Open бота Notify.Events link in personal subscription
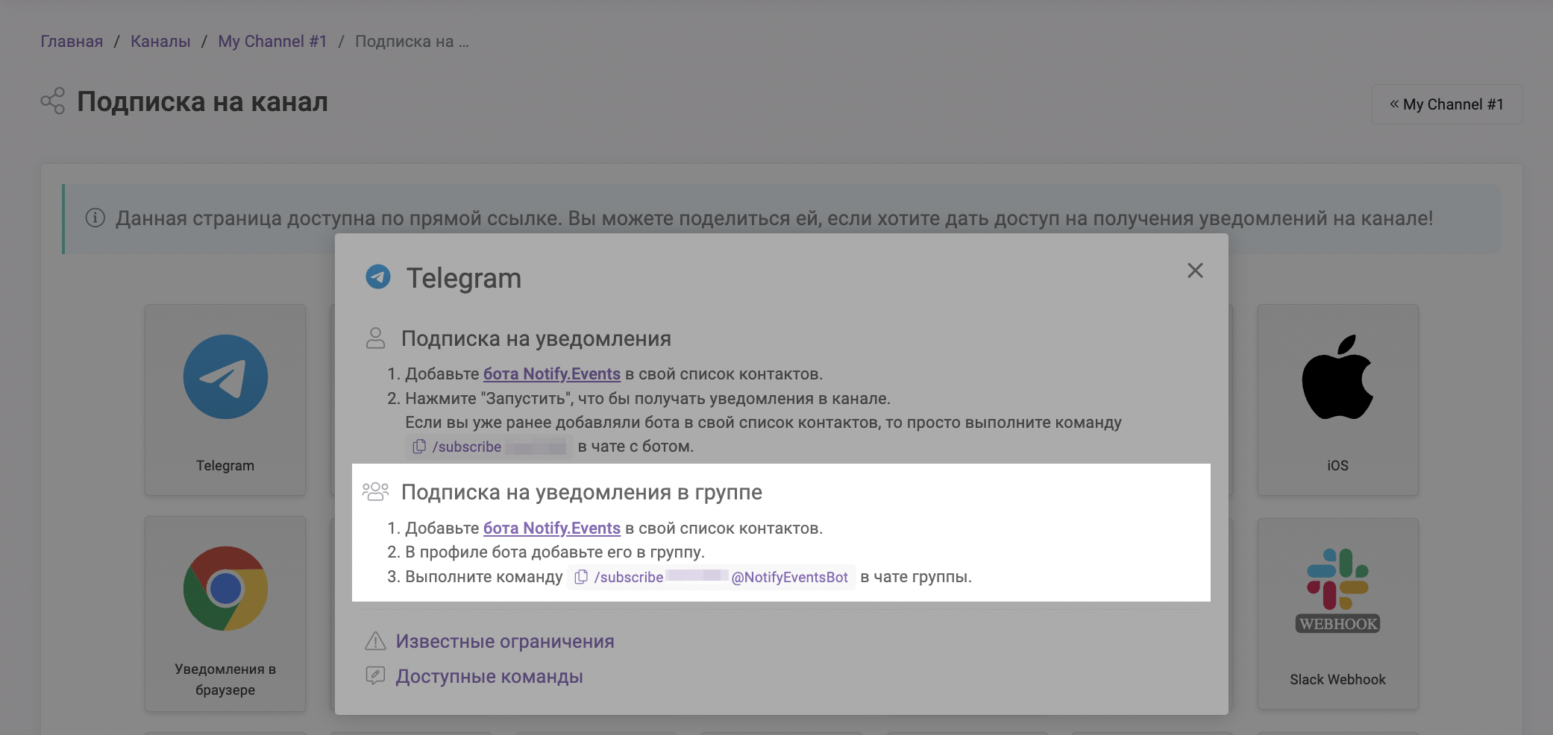This screenshot has width=1553, height=735. tap(552, 373)
